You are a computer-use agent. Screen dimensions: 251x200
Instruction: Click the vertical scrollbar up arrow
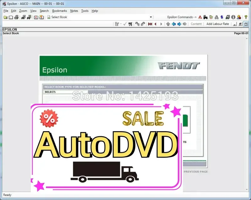click(247, 39)
